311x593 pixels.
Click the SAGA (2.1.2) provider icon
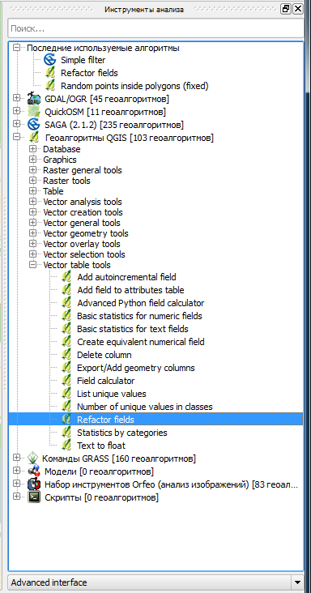[x=34, y=124]
